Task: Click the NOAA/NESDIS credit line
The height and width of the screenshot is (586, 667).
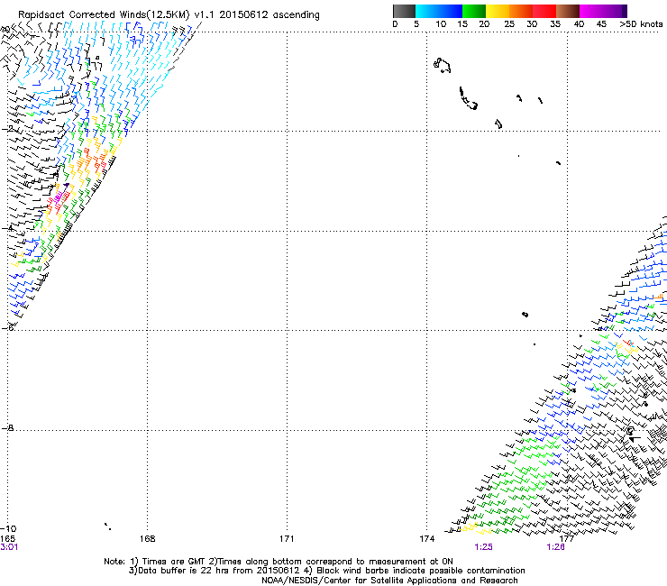Action: tap(389, 581)
